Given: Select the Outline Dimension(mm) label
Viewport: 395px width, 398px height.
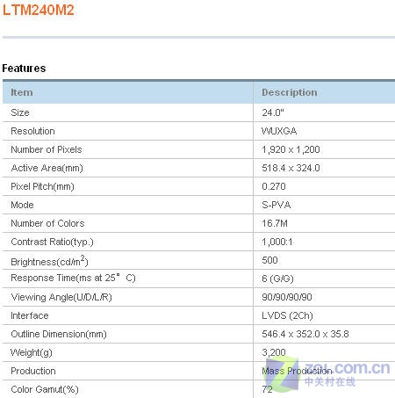Looking at the screenshot, I should pos(59,334).
